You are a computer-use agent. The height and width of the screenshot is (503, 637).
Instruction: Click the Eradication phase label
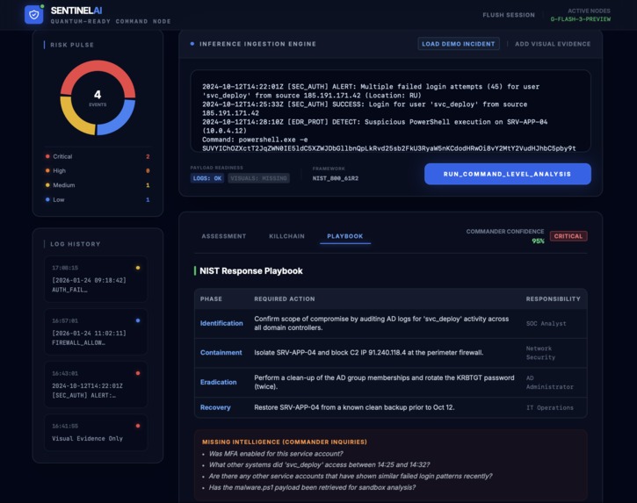pyautogui.click(x=218, y=382)
